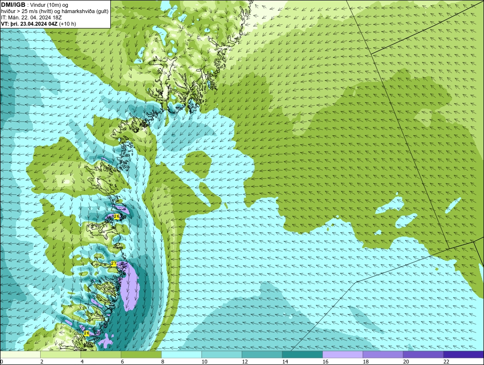This screenshot has height=365, width=484.
Task: Click the legend tick label 18
Action: 366,362
